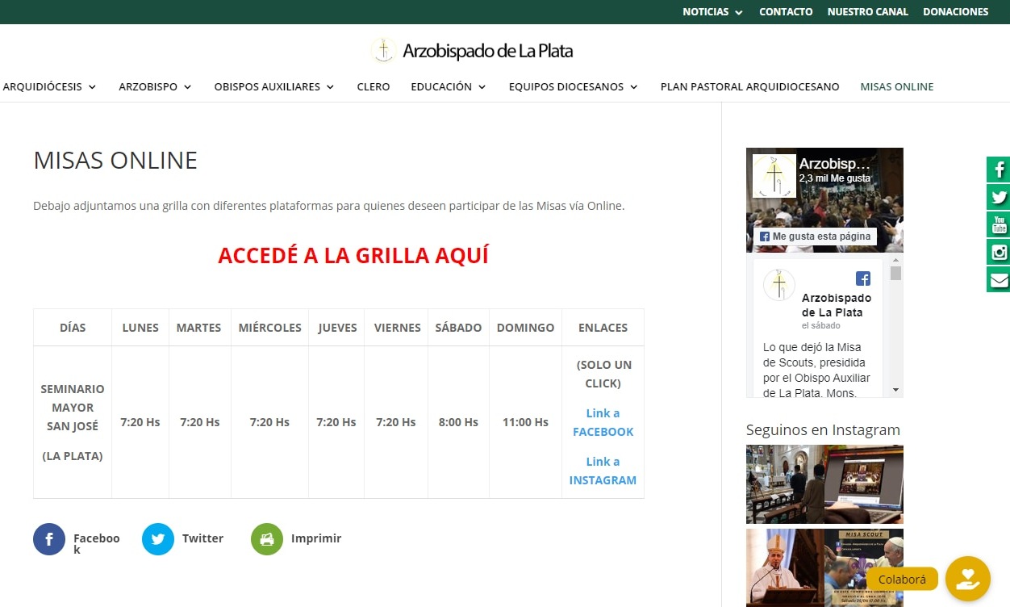Click the Me gusta esta página button

[x=816, y=237]
